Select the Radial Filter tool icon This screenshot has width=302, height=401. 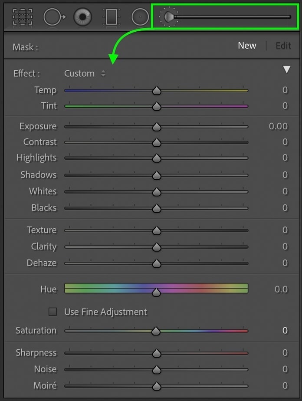click(x=140, y=17)
